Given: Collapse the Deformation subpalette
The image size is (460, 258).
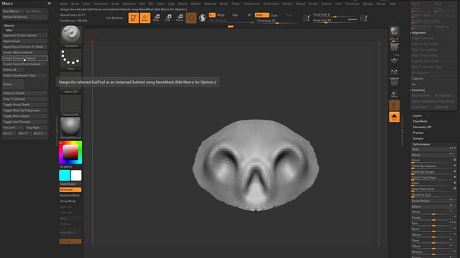Looking at the screenshot, I should tap(421, 144).
